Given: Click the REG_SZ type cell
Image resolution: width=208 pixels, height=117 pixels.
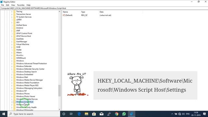Looking at the screenshot, I should click(84, 15).
